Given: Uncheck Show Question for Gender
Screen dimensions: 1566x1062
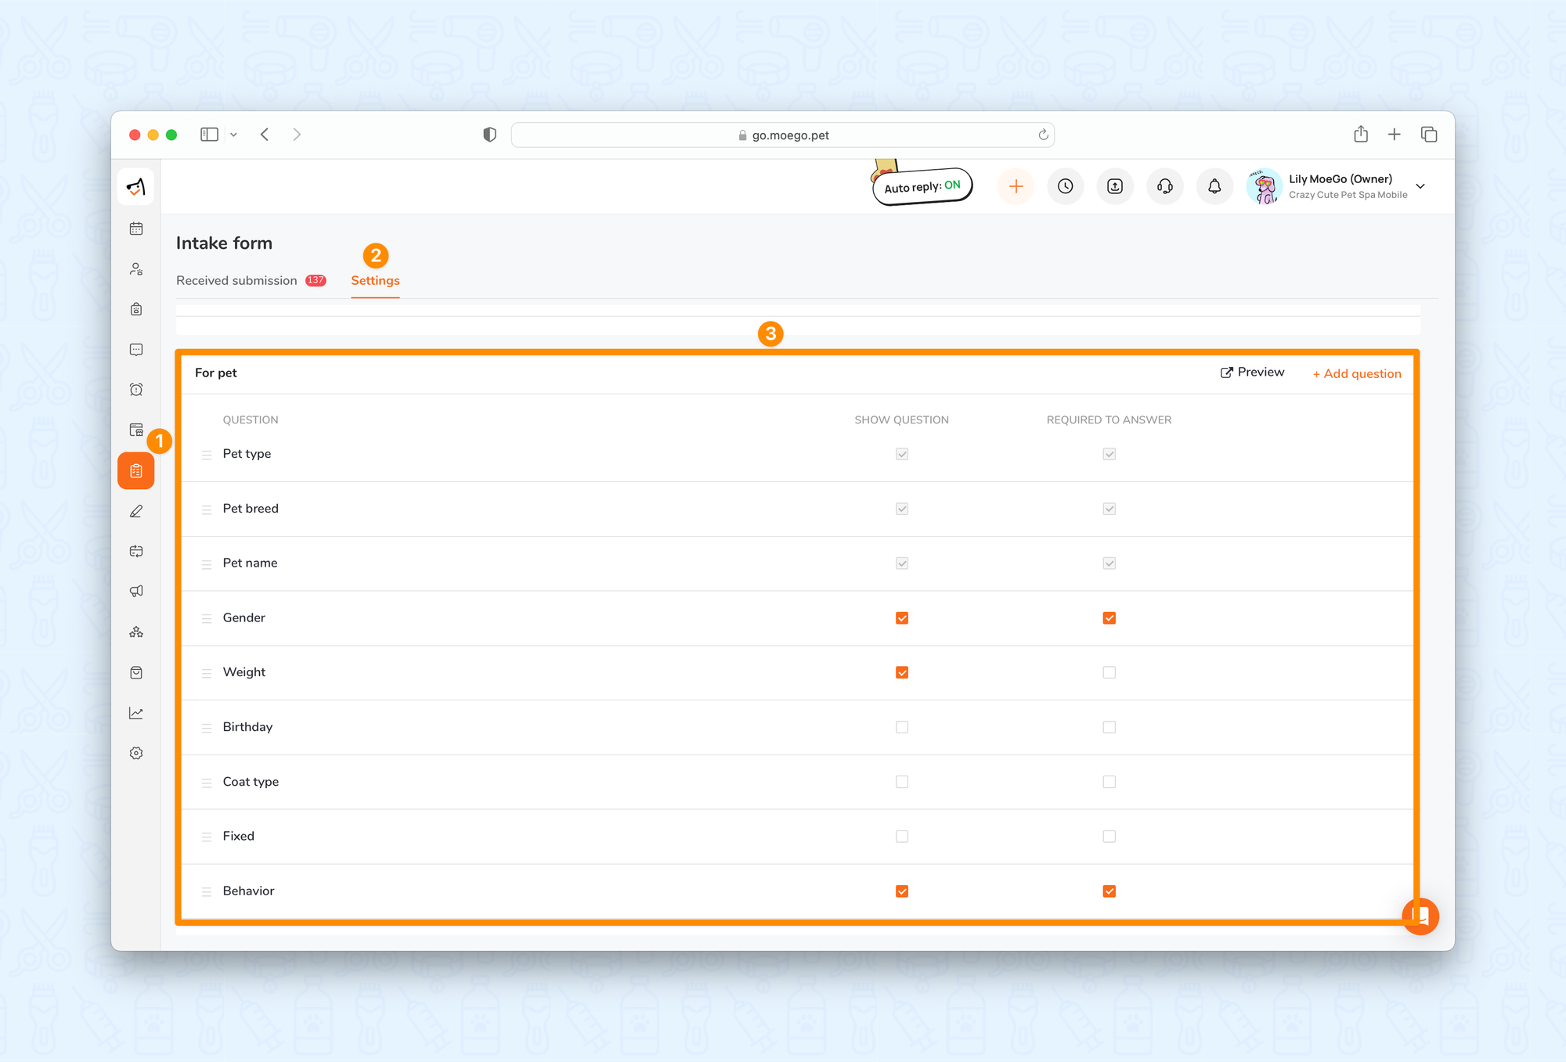Looking at the screenshot, I should [902, 618].
